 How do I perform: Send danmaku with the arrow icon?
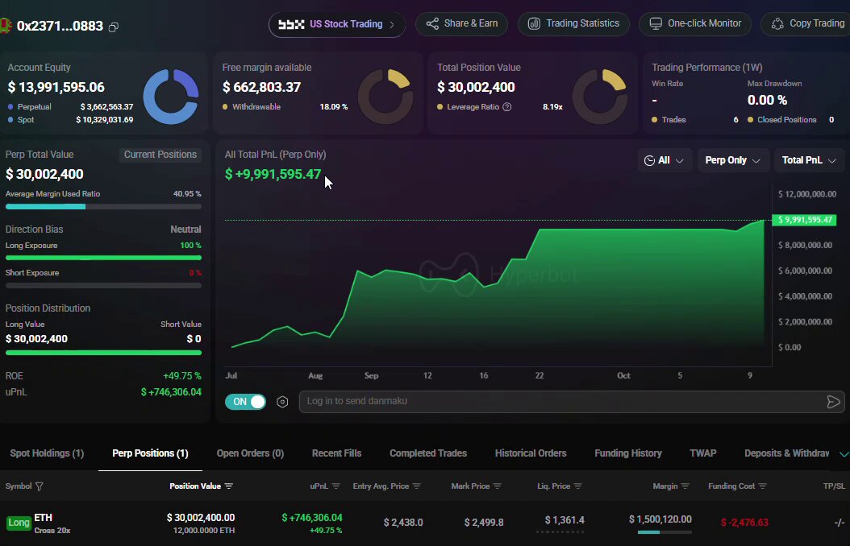click(x=833, y=402)
